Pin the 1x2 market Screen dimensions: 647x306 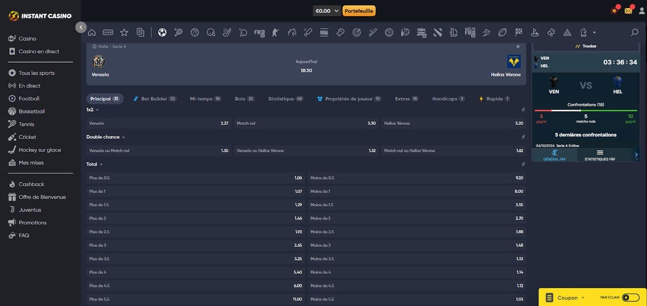click(522, 109)
